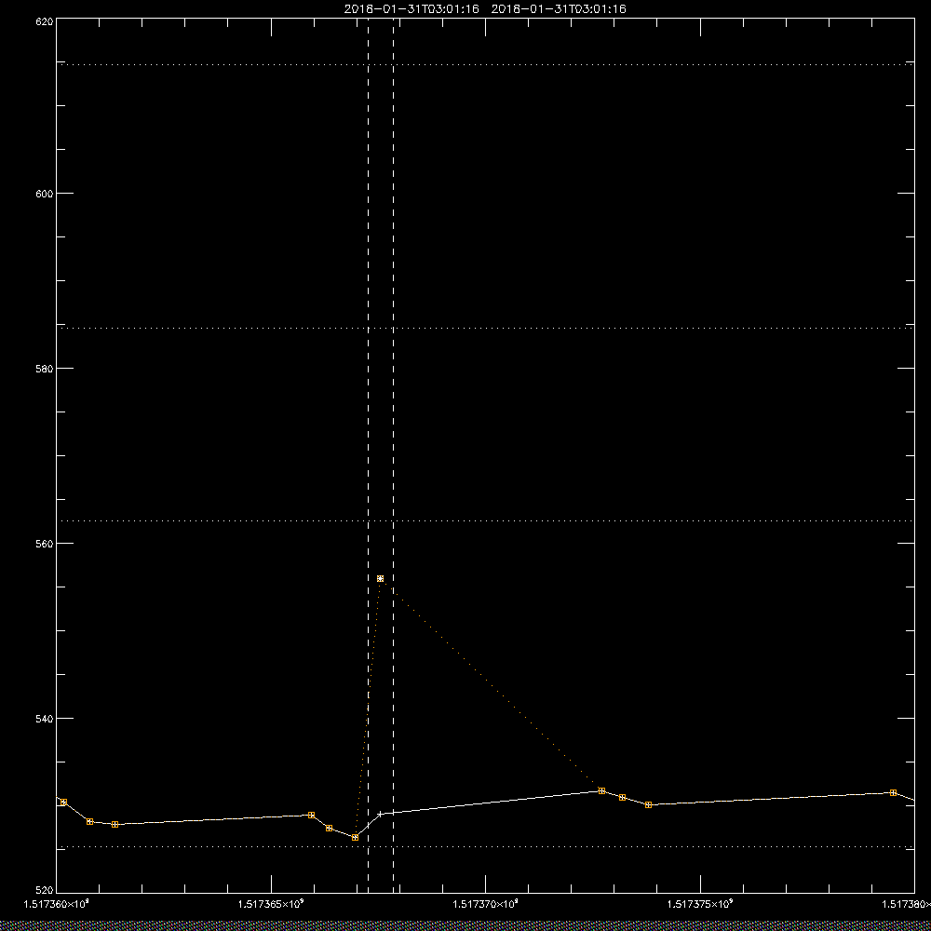
Task: Click the x-axis label 1.517360×10⁹
Action: 56,904
